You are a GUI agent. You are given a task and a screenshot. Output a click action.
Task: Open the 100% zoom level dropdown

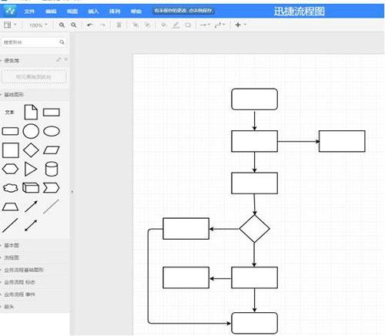click(x=38, y=25)
